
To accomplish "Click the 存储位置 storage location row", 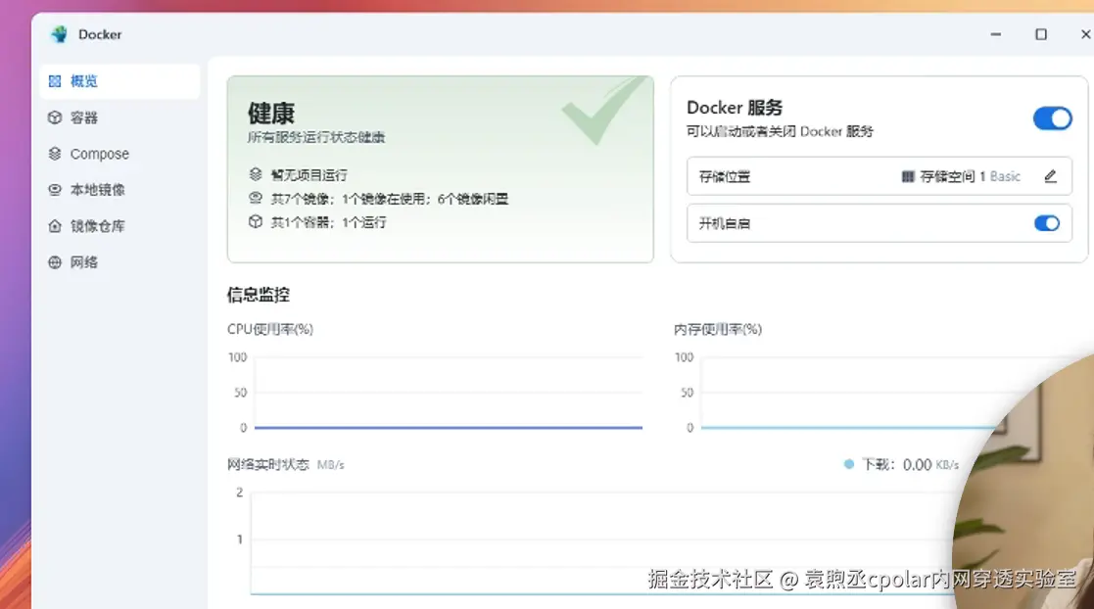I will (880, 176).
